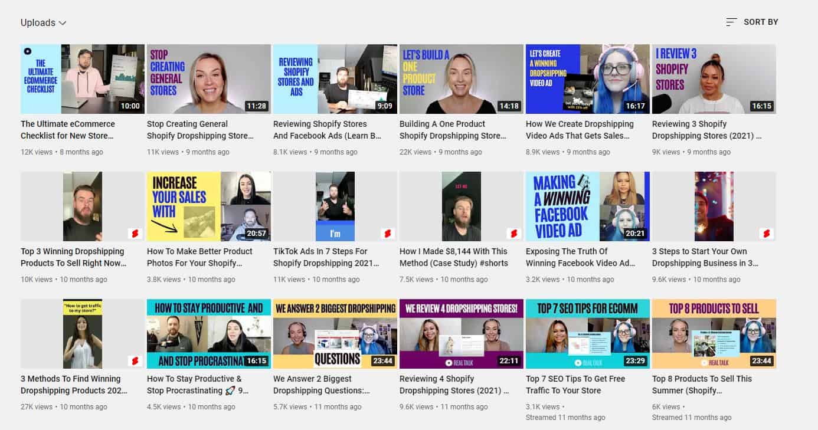The image size is (818, 430).
Task: Click the title 'The Ultimate eCommerce Checklist for New Store'
Action: click(68, 130)
